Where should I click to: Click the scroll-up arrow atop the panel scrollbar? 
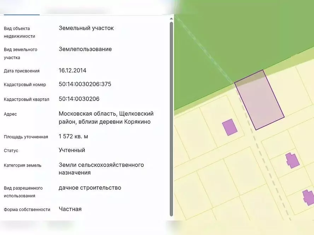point(172,18)
